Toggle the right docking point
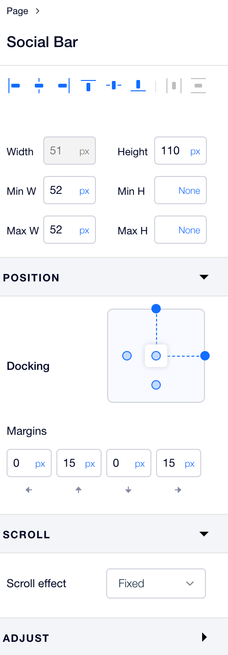This screenshot has height=655, width=228. click(x=204, y=356)
